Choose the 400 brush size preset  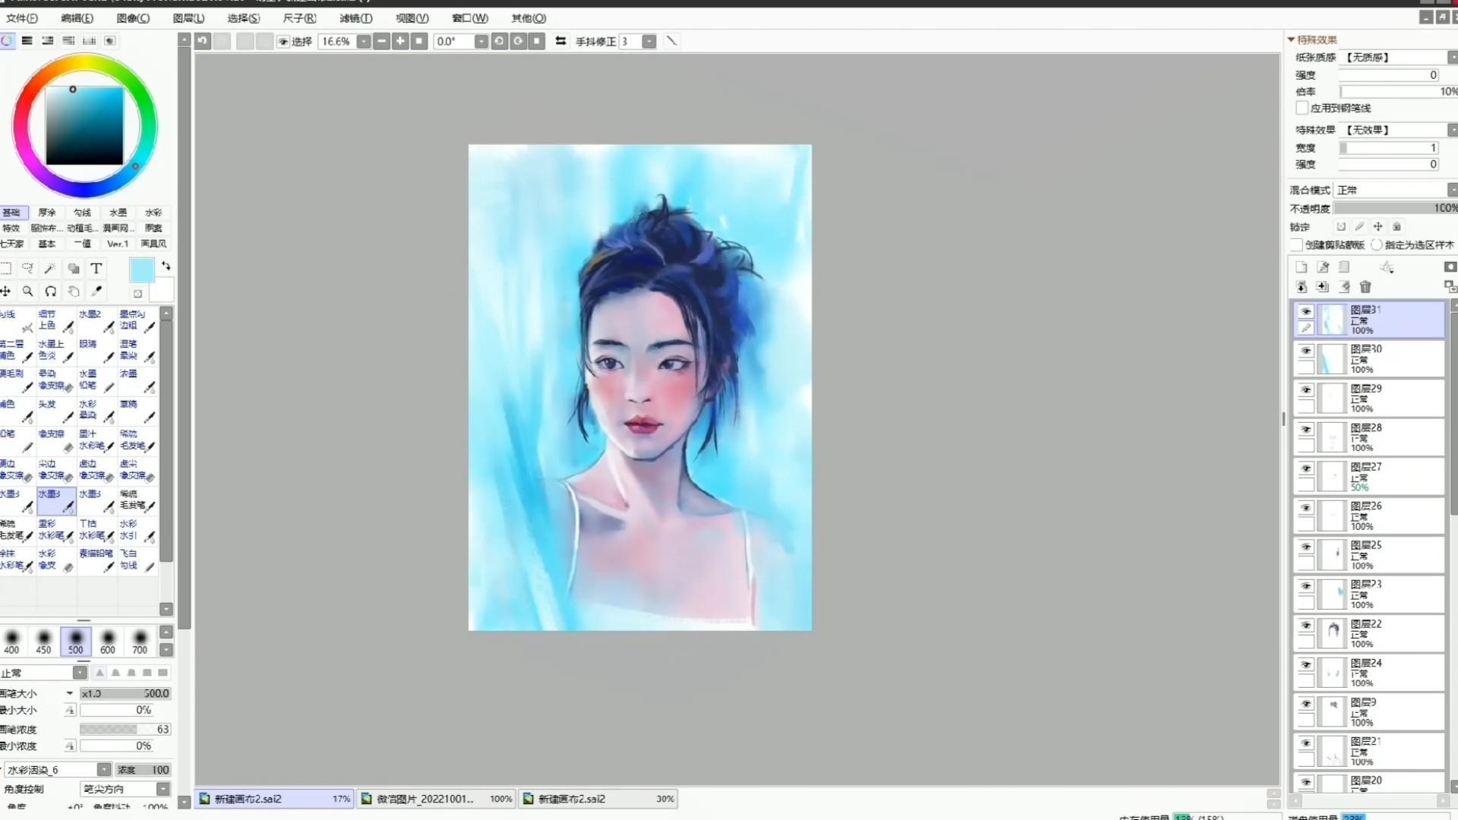coord(11,642)
